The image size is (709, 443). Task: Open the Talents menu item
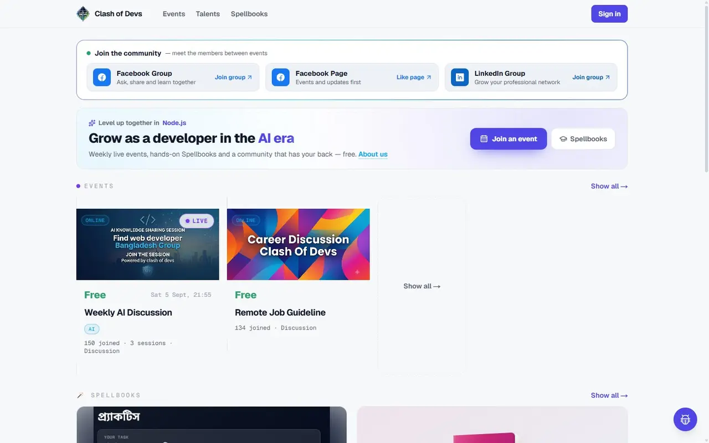coord(208,14)
